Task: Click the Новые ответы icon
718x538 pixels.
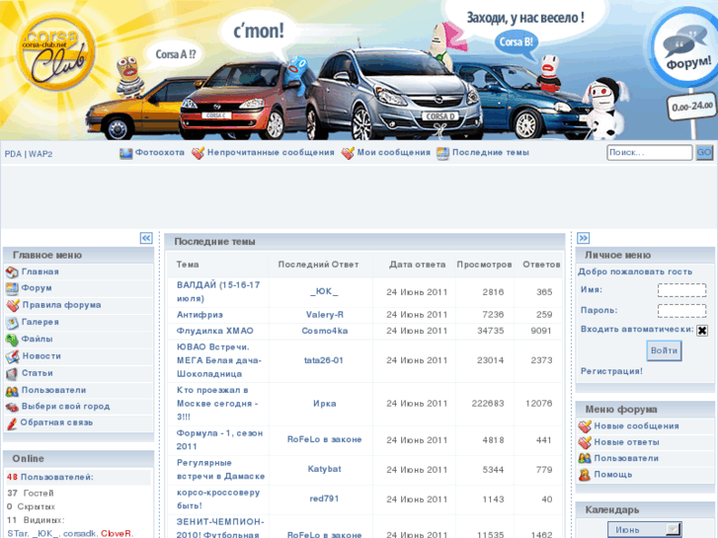Action: point(585,443)
